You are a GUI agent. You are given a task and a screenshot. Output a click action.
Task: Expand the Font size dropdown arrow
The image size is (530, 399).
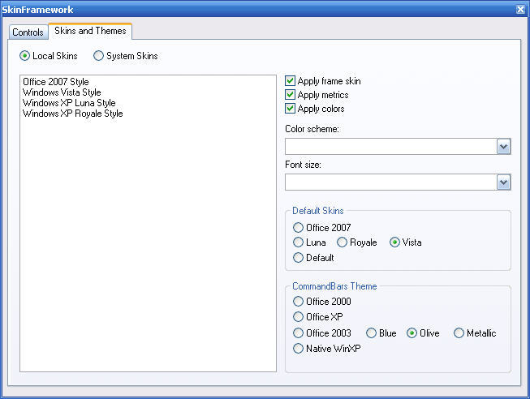[x=503, y=182]
